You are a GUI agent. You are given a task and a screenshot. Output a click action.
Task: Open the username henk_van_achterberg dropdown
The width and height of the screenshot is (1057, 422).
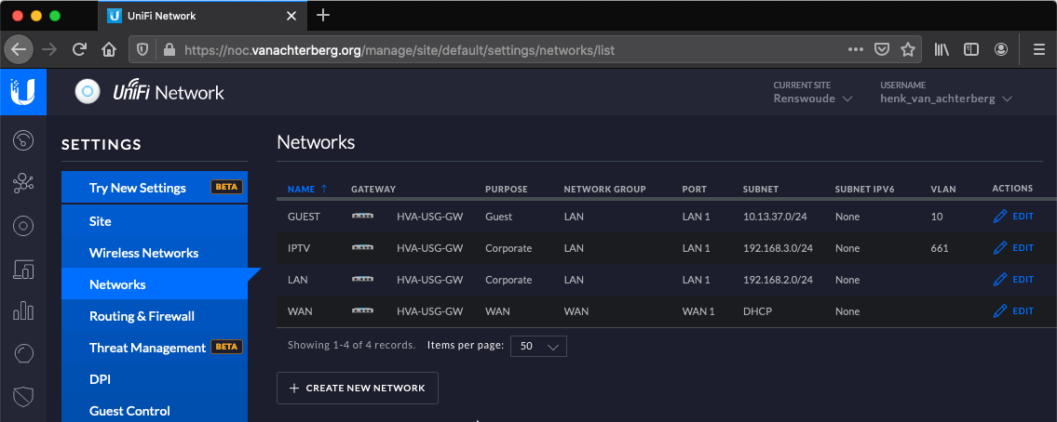(x=946, y=99)
